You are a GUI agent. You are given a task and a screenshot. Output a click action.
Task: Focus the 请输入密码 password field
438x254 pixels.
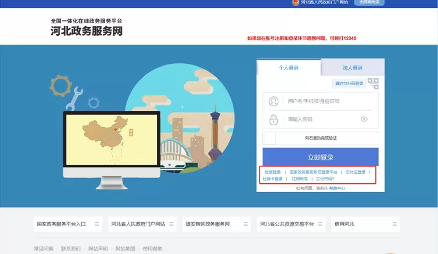321,119
